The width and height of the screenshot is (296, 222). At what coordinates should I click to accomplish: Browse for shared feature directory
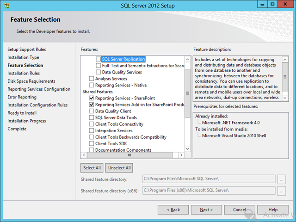click(282, 179)
